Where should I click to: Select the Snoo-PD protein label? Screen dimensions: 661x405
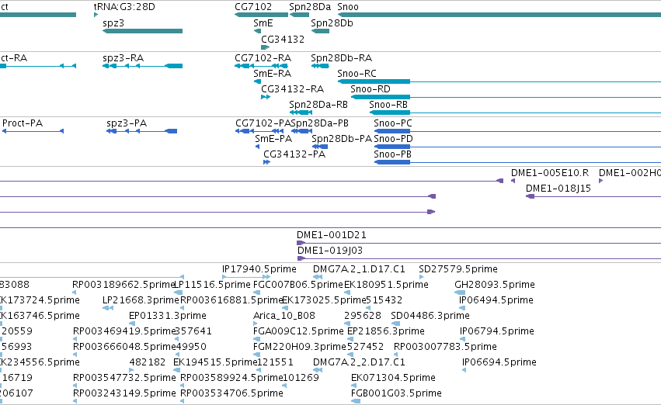(x=393, y=139)
